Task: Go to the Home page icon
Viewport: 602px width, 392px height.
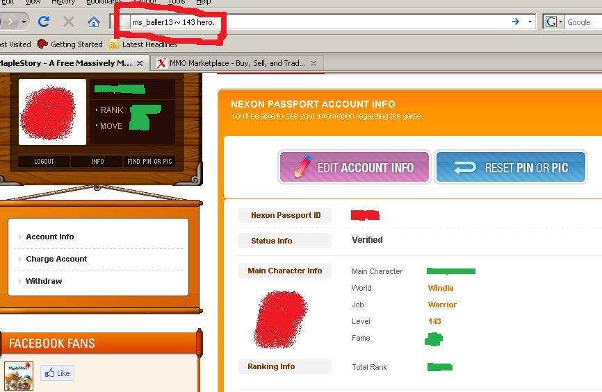Action: 94,22
